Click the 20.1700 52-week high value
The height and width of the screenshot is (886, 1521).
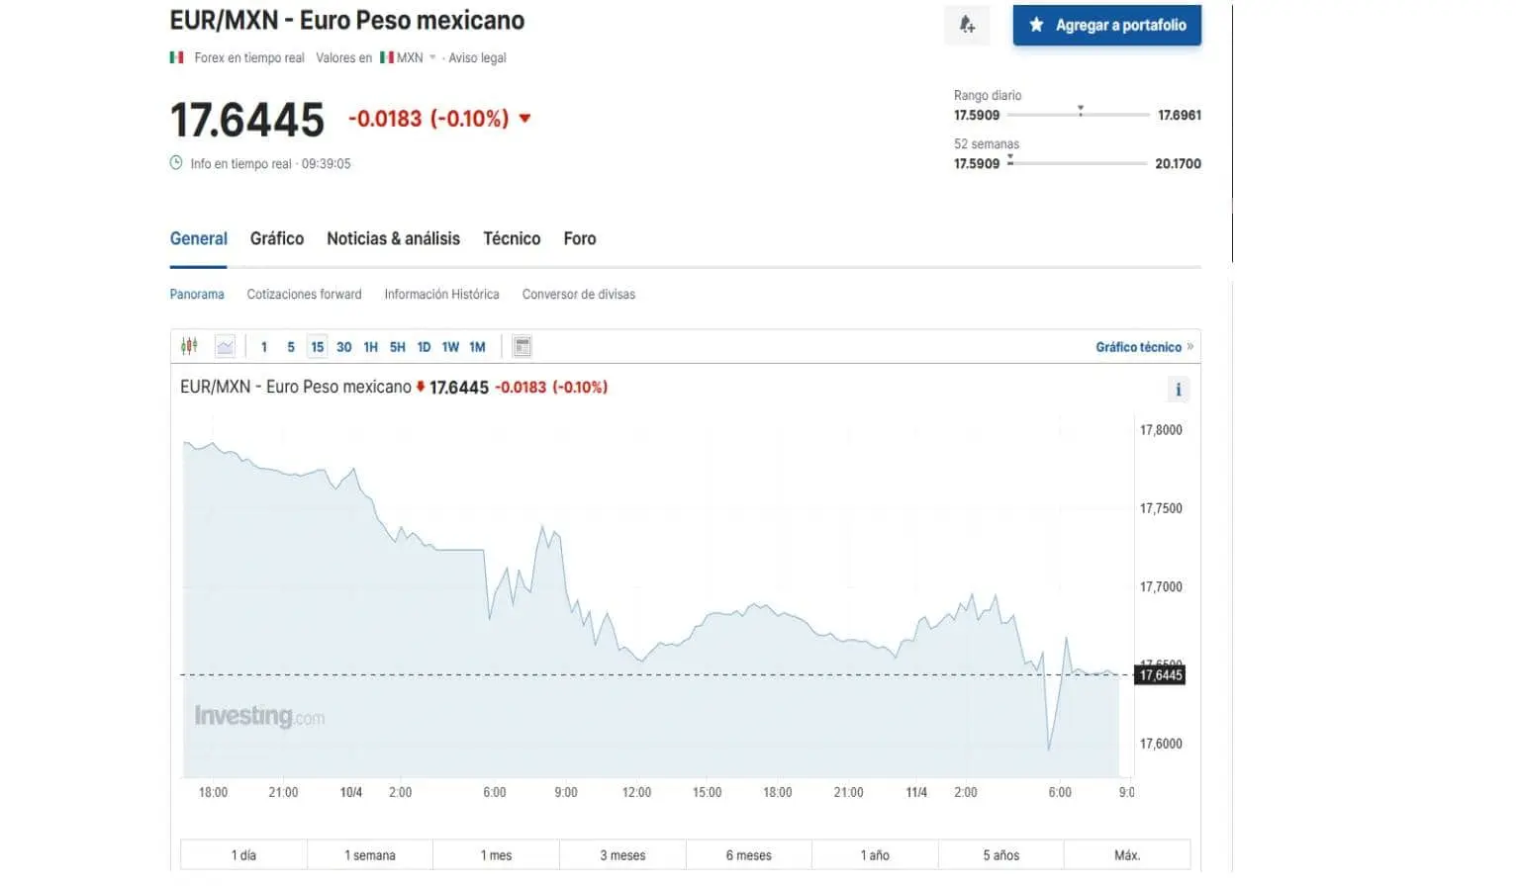coord(1178,164)
